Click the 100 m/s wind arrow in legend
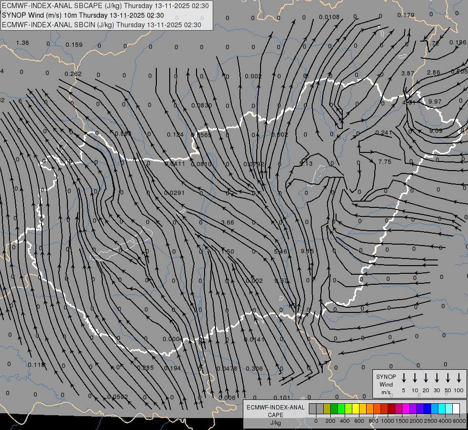 click(459, 378)
